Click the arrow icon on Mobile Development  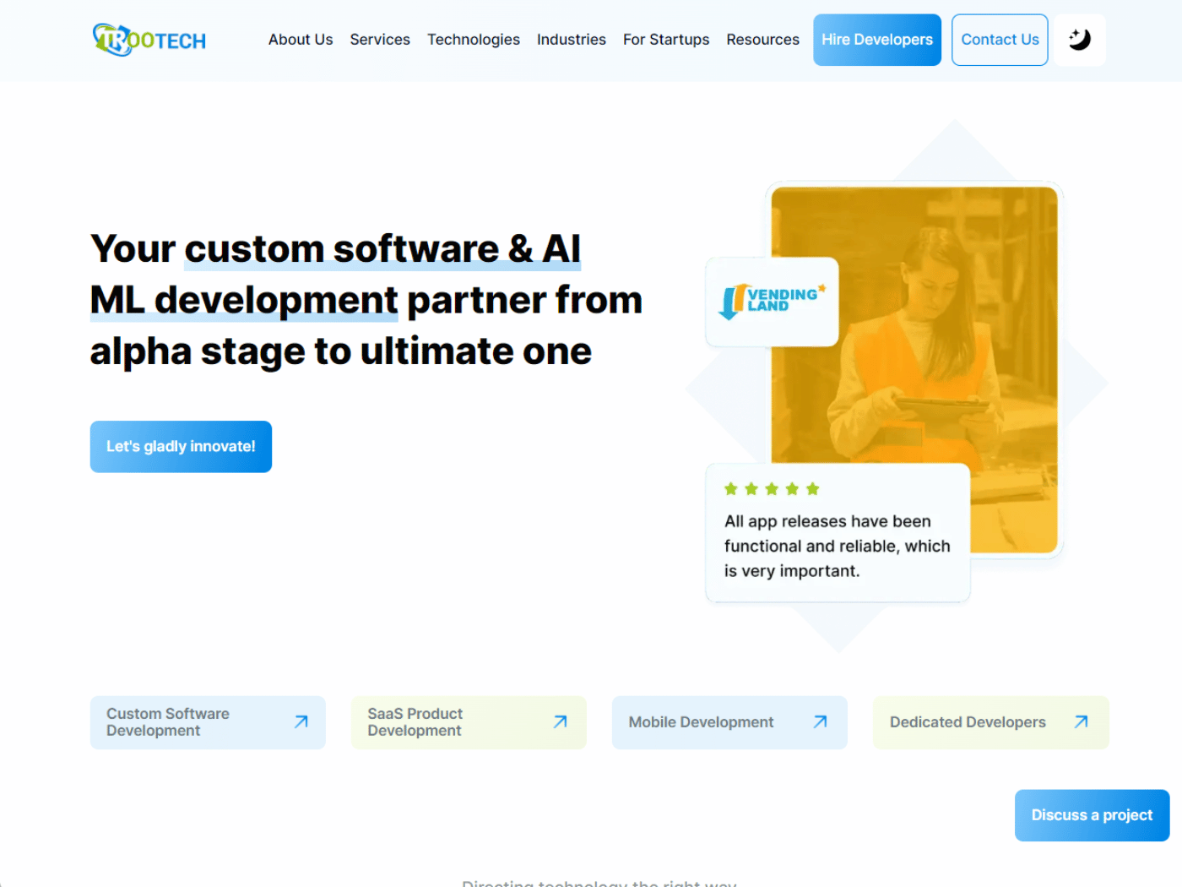(x=821, y=721)
